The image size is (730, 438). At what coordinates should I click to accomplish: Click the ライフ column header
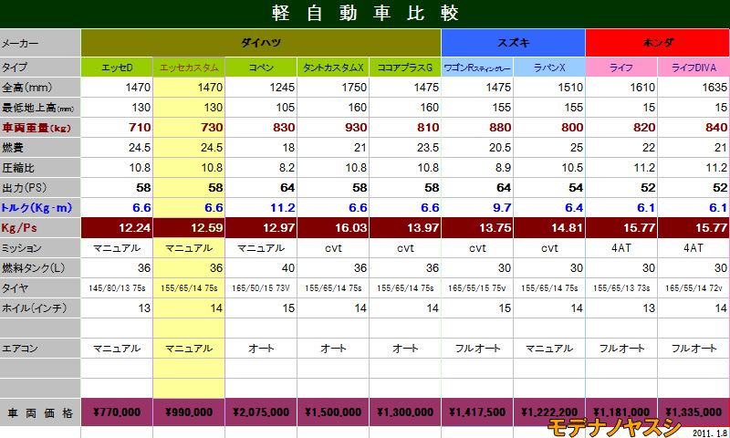point(621,68)
